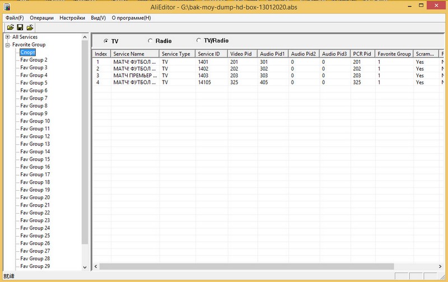
Task: Maximize the AliEditor window
Action: tap(421, 6)
